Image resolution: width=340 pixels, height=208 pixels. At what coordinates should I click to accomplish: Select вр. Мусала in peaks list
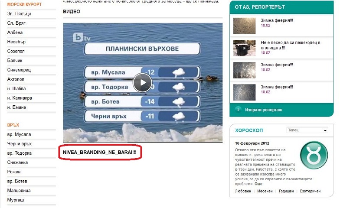[x=19, y=134]
